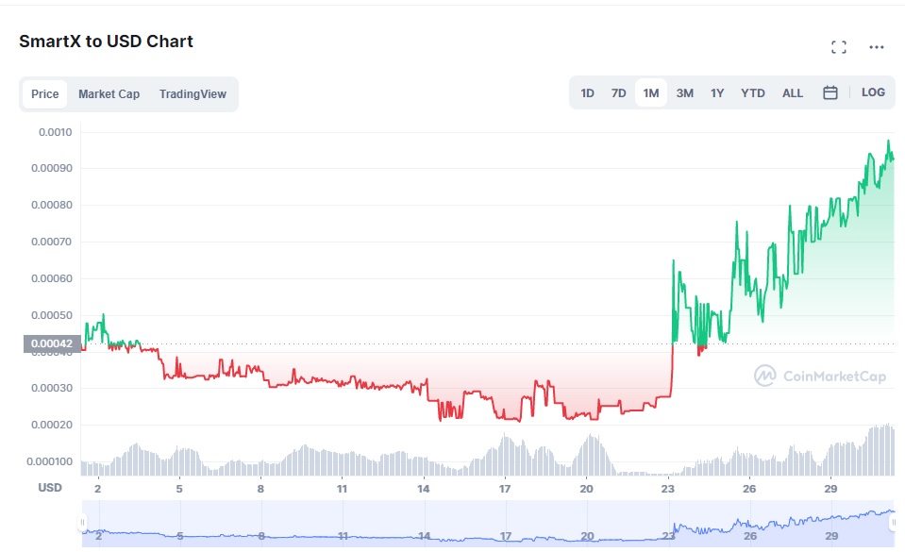
Task: Click the date 8 x-axis label
Action: click(x=260, y=489)
